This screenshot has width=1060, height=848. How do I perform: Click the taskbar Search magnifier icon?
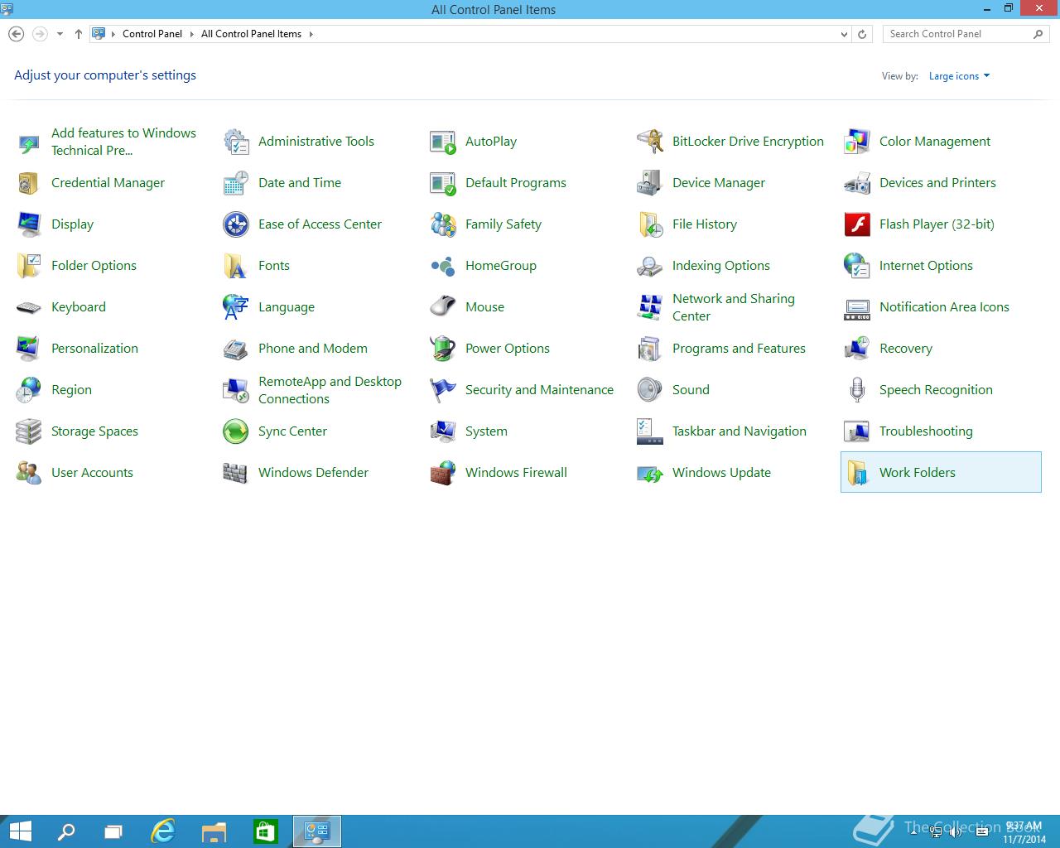(x=65, y=831)
